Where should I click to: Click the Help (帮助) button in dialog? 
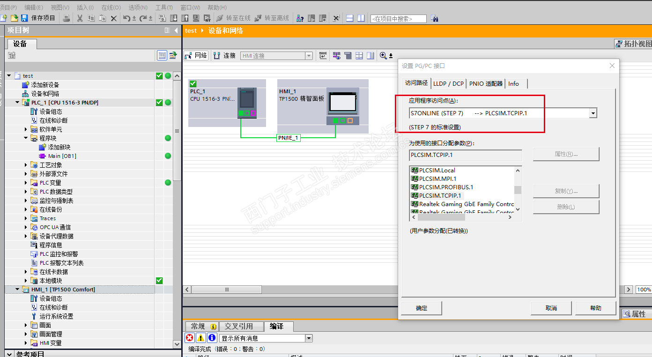point(595,308)
